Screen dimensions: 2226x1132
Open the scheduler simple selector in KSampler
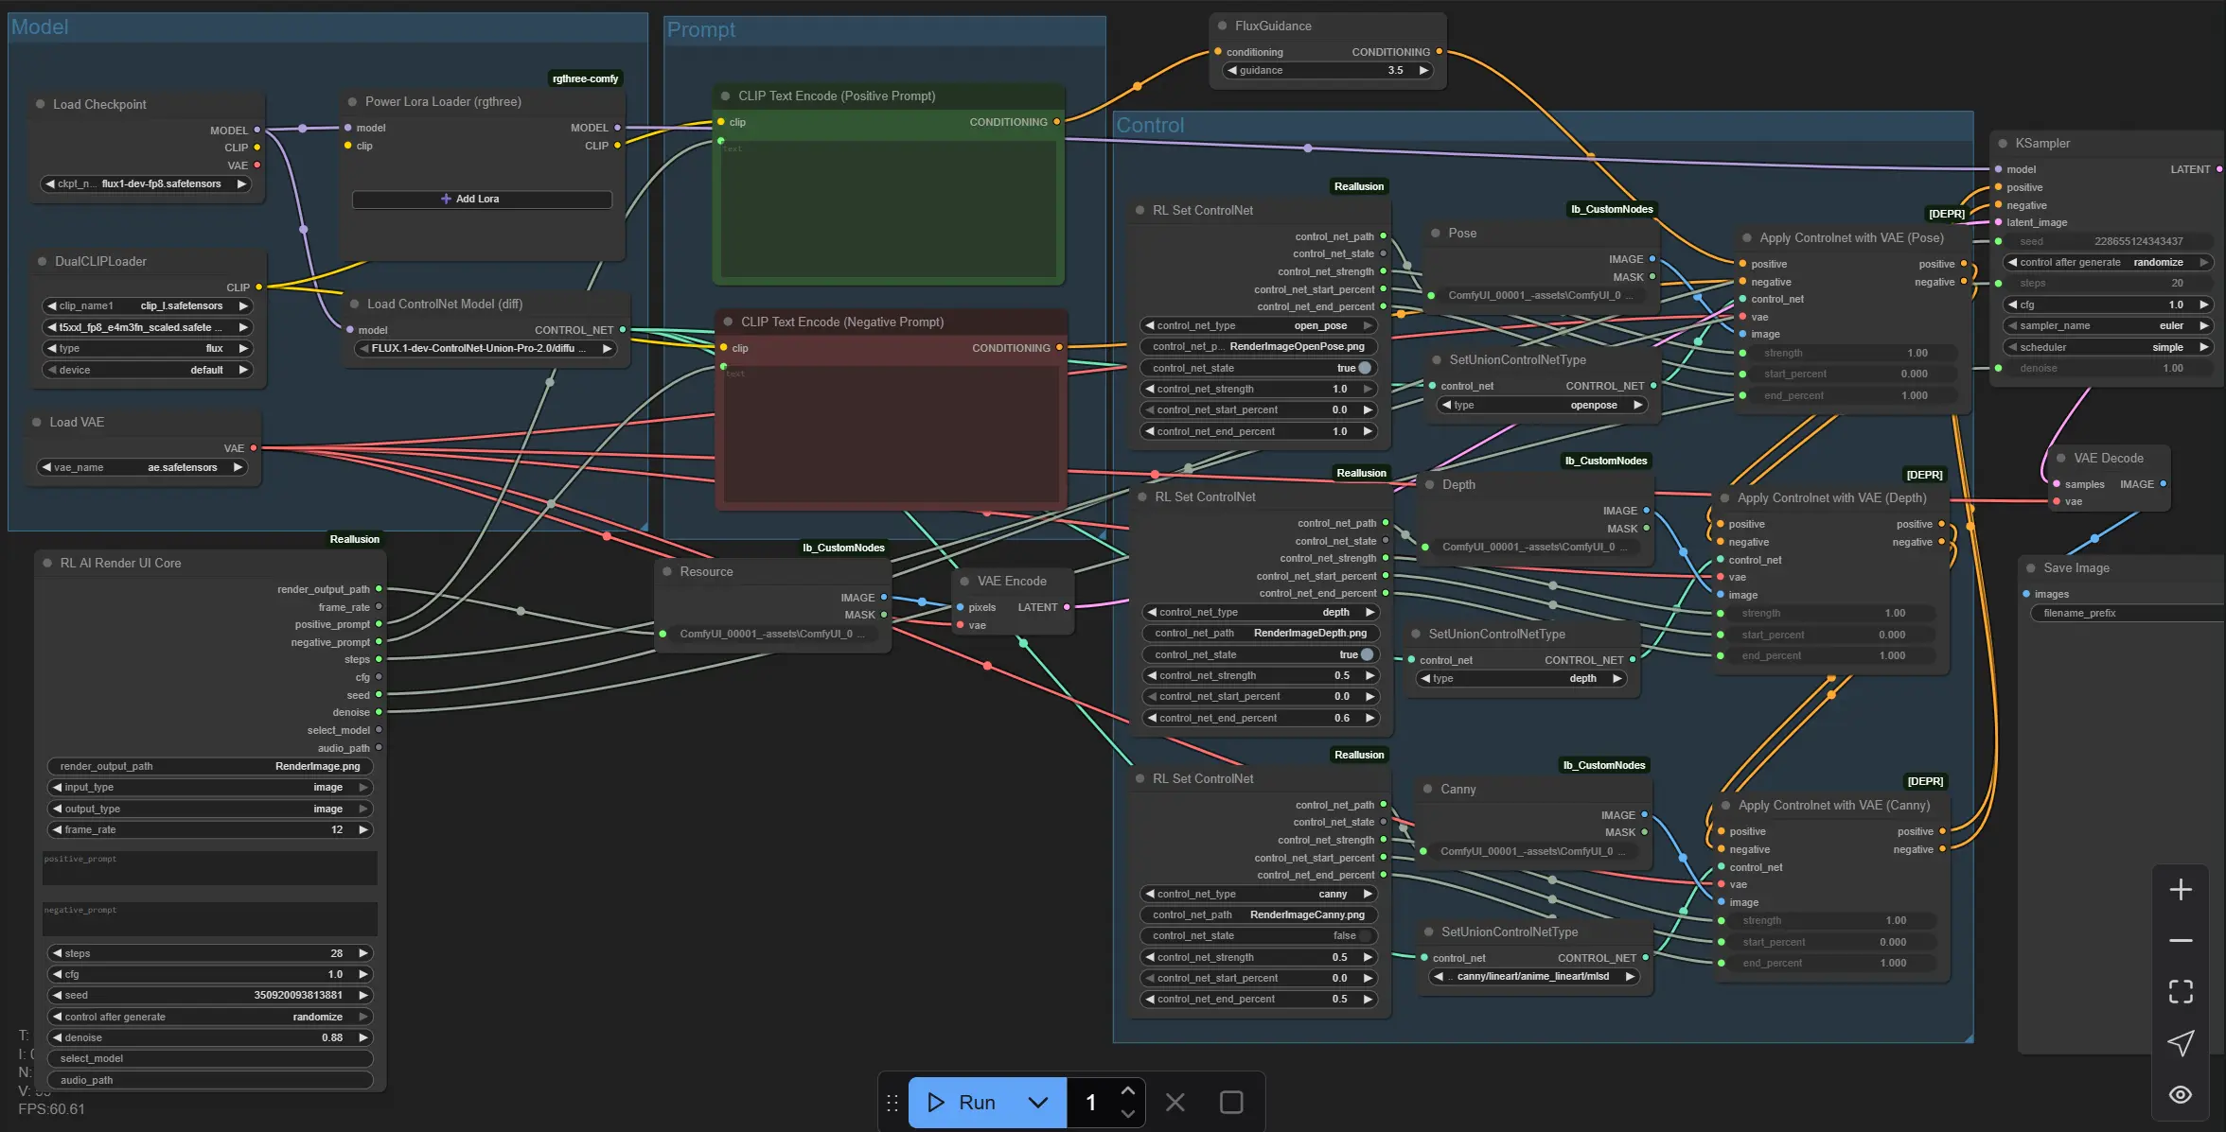[2109, 347]
